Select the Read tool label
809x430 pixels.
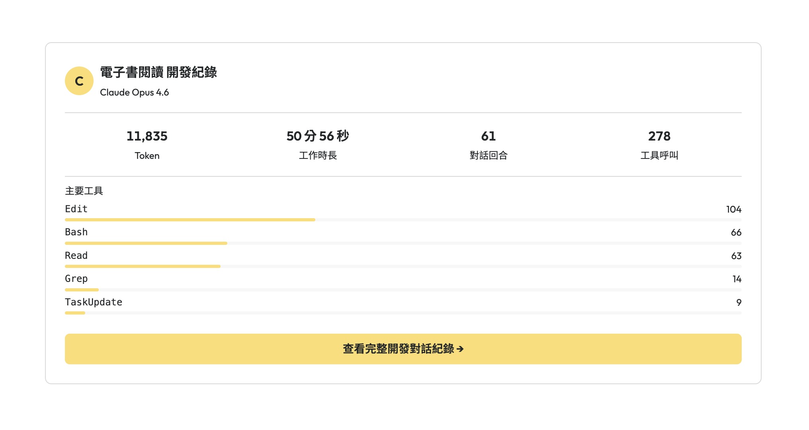[76, 255]
